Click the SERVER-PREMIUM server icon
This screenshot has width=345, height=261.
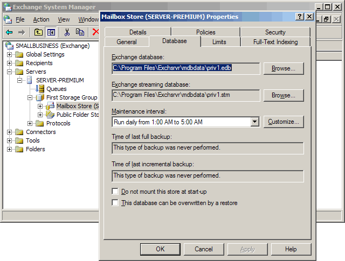(x=29, y=80)
